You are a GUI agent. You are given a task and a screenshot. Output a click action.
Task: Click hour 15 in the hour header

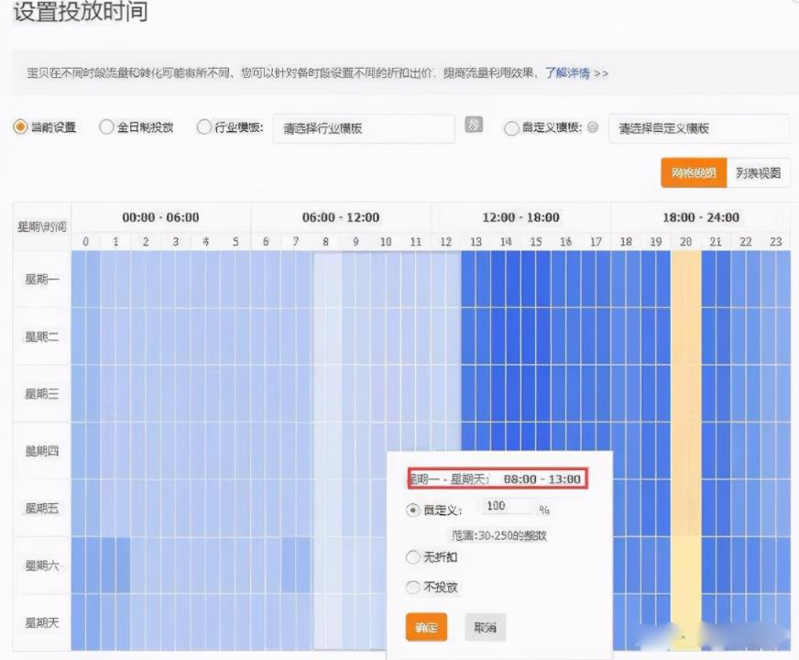point(535,242)
